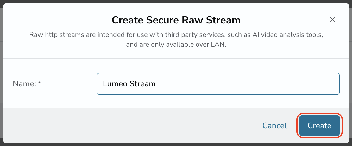This screenshot has width=352, height=146.
Task: Confirm stream creation with the blue Create button
Action: 319,126
